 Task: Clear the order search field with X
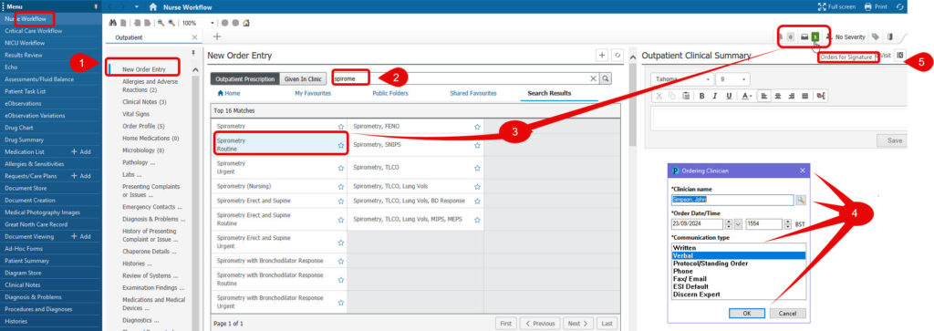tap(593, 78)
